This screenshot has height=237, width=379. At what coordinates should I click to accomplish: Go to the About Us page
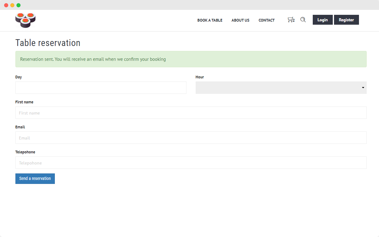pos(240,20)
